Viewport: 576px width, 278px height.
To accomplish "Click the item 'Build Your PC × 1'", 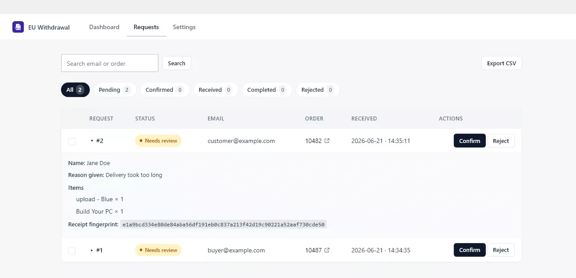I will (x=100, y=211).
